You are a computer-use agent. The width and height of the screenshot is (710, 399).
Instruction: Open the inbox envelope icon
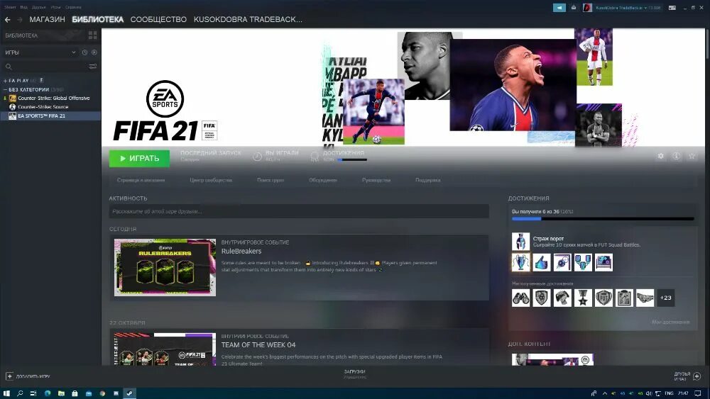click(x=573, y=8)
